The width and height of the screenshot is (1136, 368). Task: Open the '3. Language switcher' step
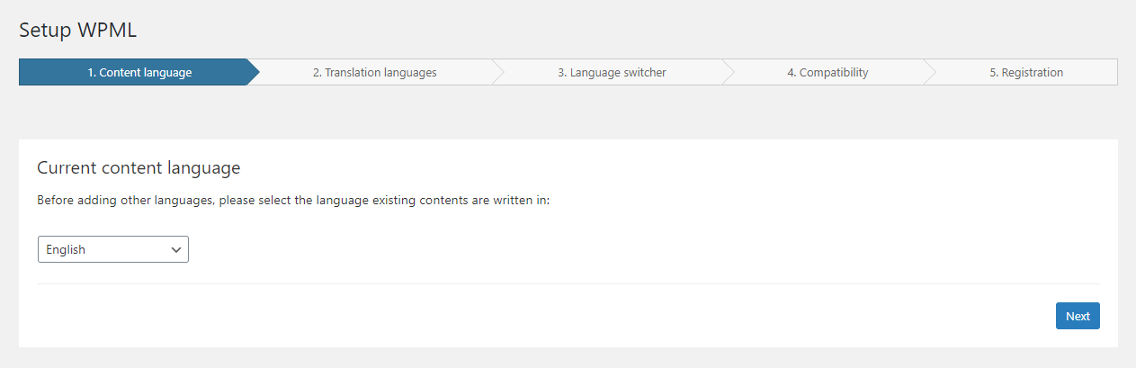click(x=612, y=73)
